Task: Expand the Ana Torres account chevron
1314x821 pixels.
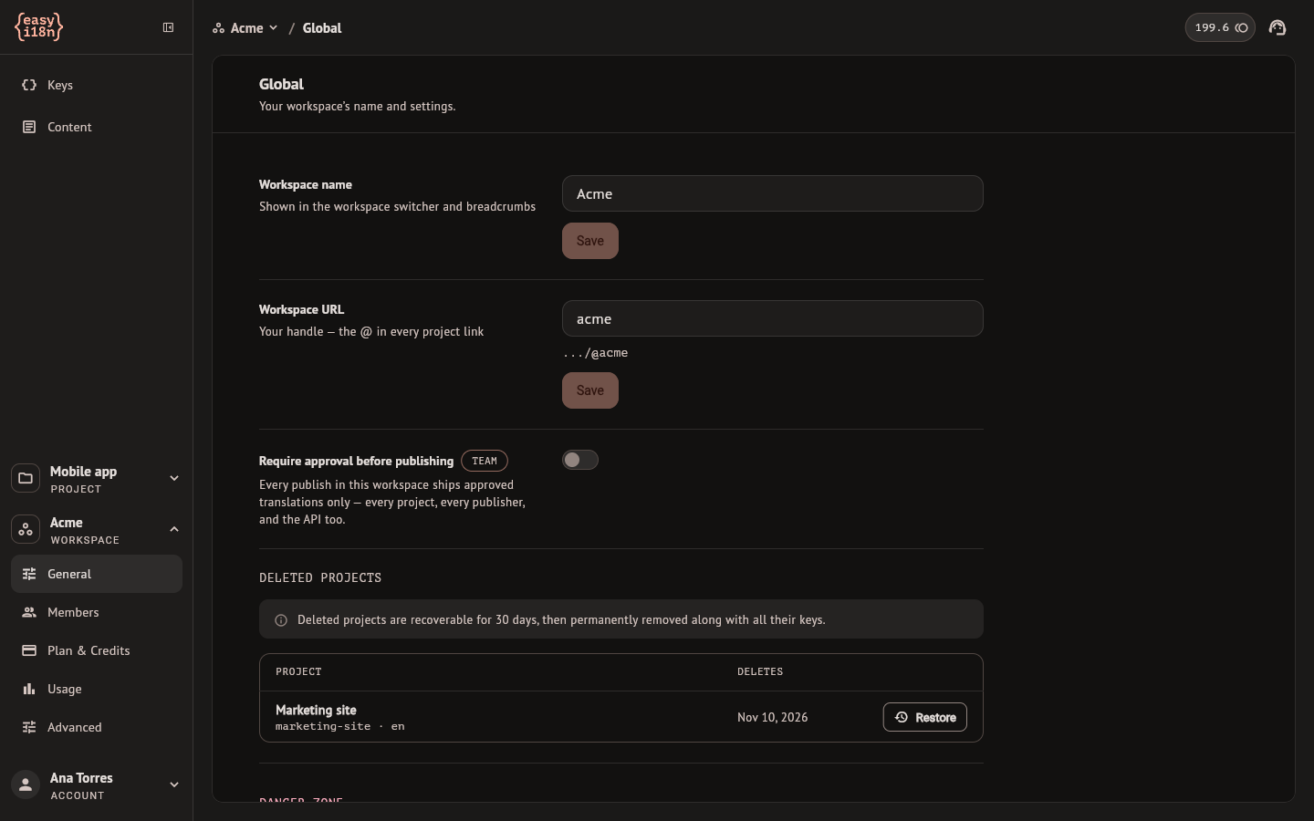Action: click(x=174, y=785)
